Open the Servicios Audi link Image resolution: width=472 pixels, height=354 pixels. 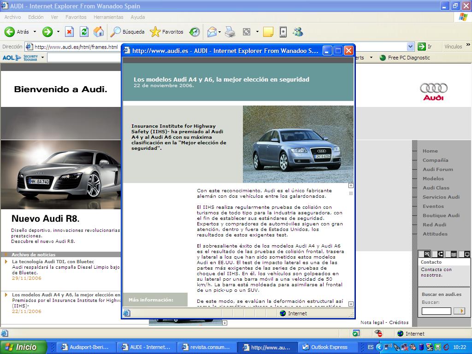(x=441, y=197)
